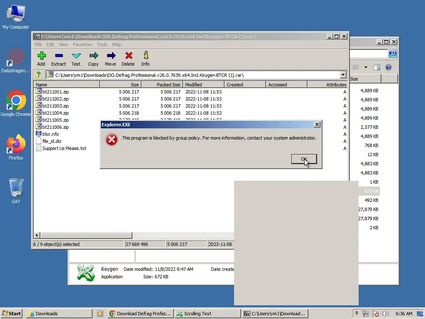Screen dimensions: 425x319
Task: Open Google Chrome desktop shortcut
Action: pos(16,103)
